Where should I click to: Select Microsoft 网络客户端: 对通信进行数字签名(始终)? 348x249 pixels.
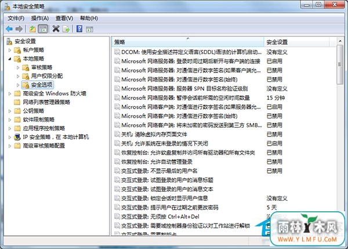179,116
